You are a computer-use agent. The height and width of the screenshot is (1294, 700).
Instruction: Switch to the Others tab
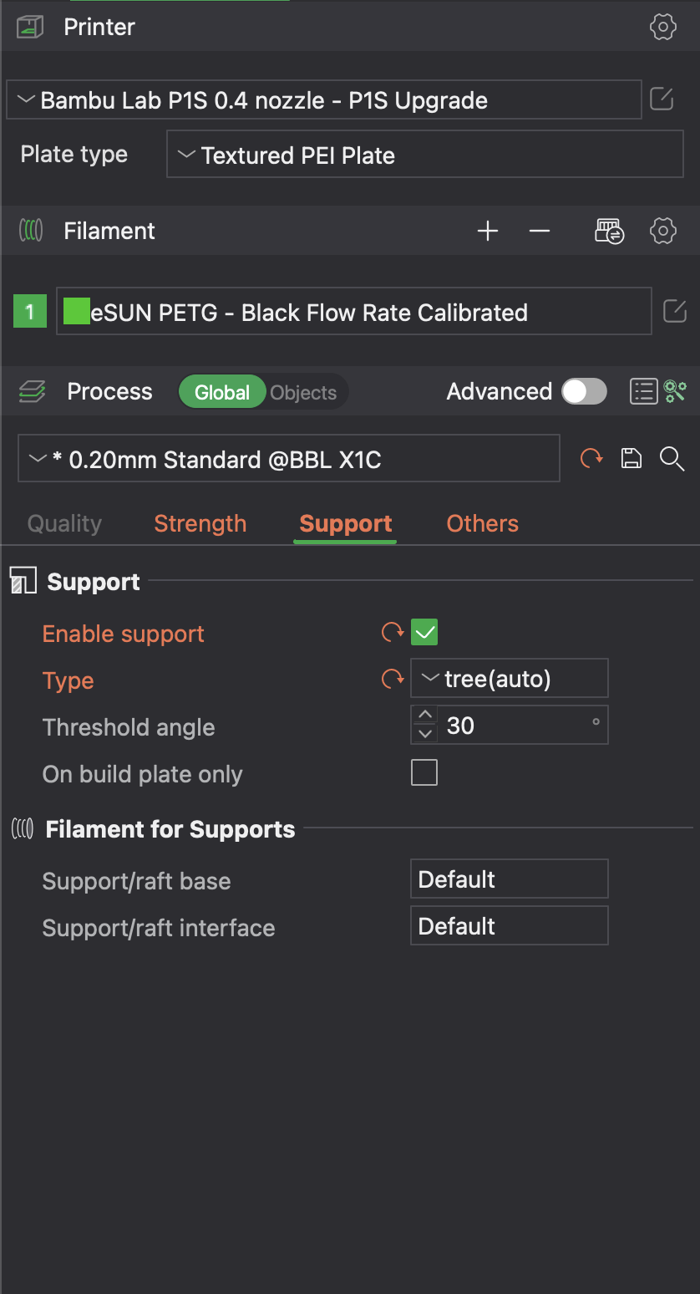pos(482,524)
